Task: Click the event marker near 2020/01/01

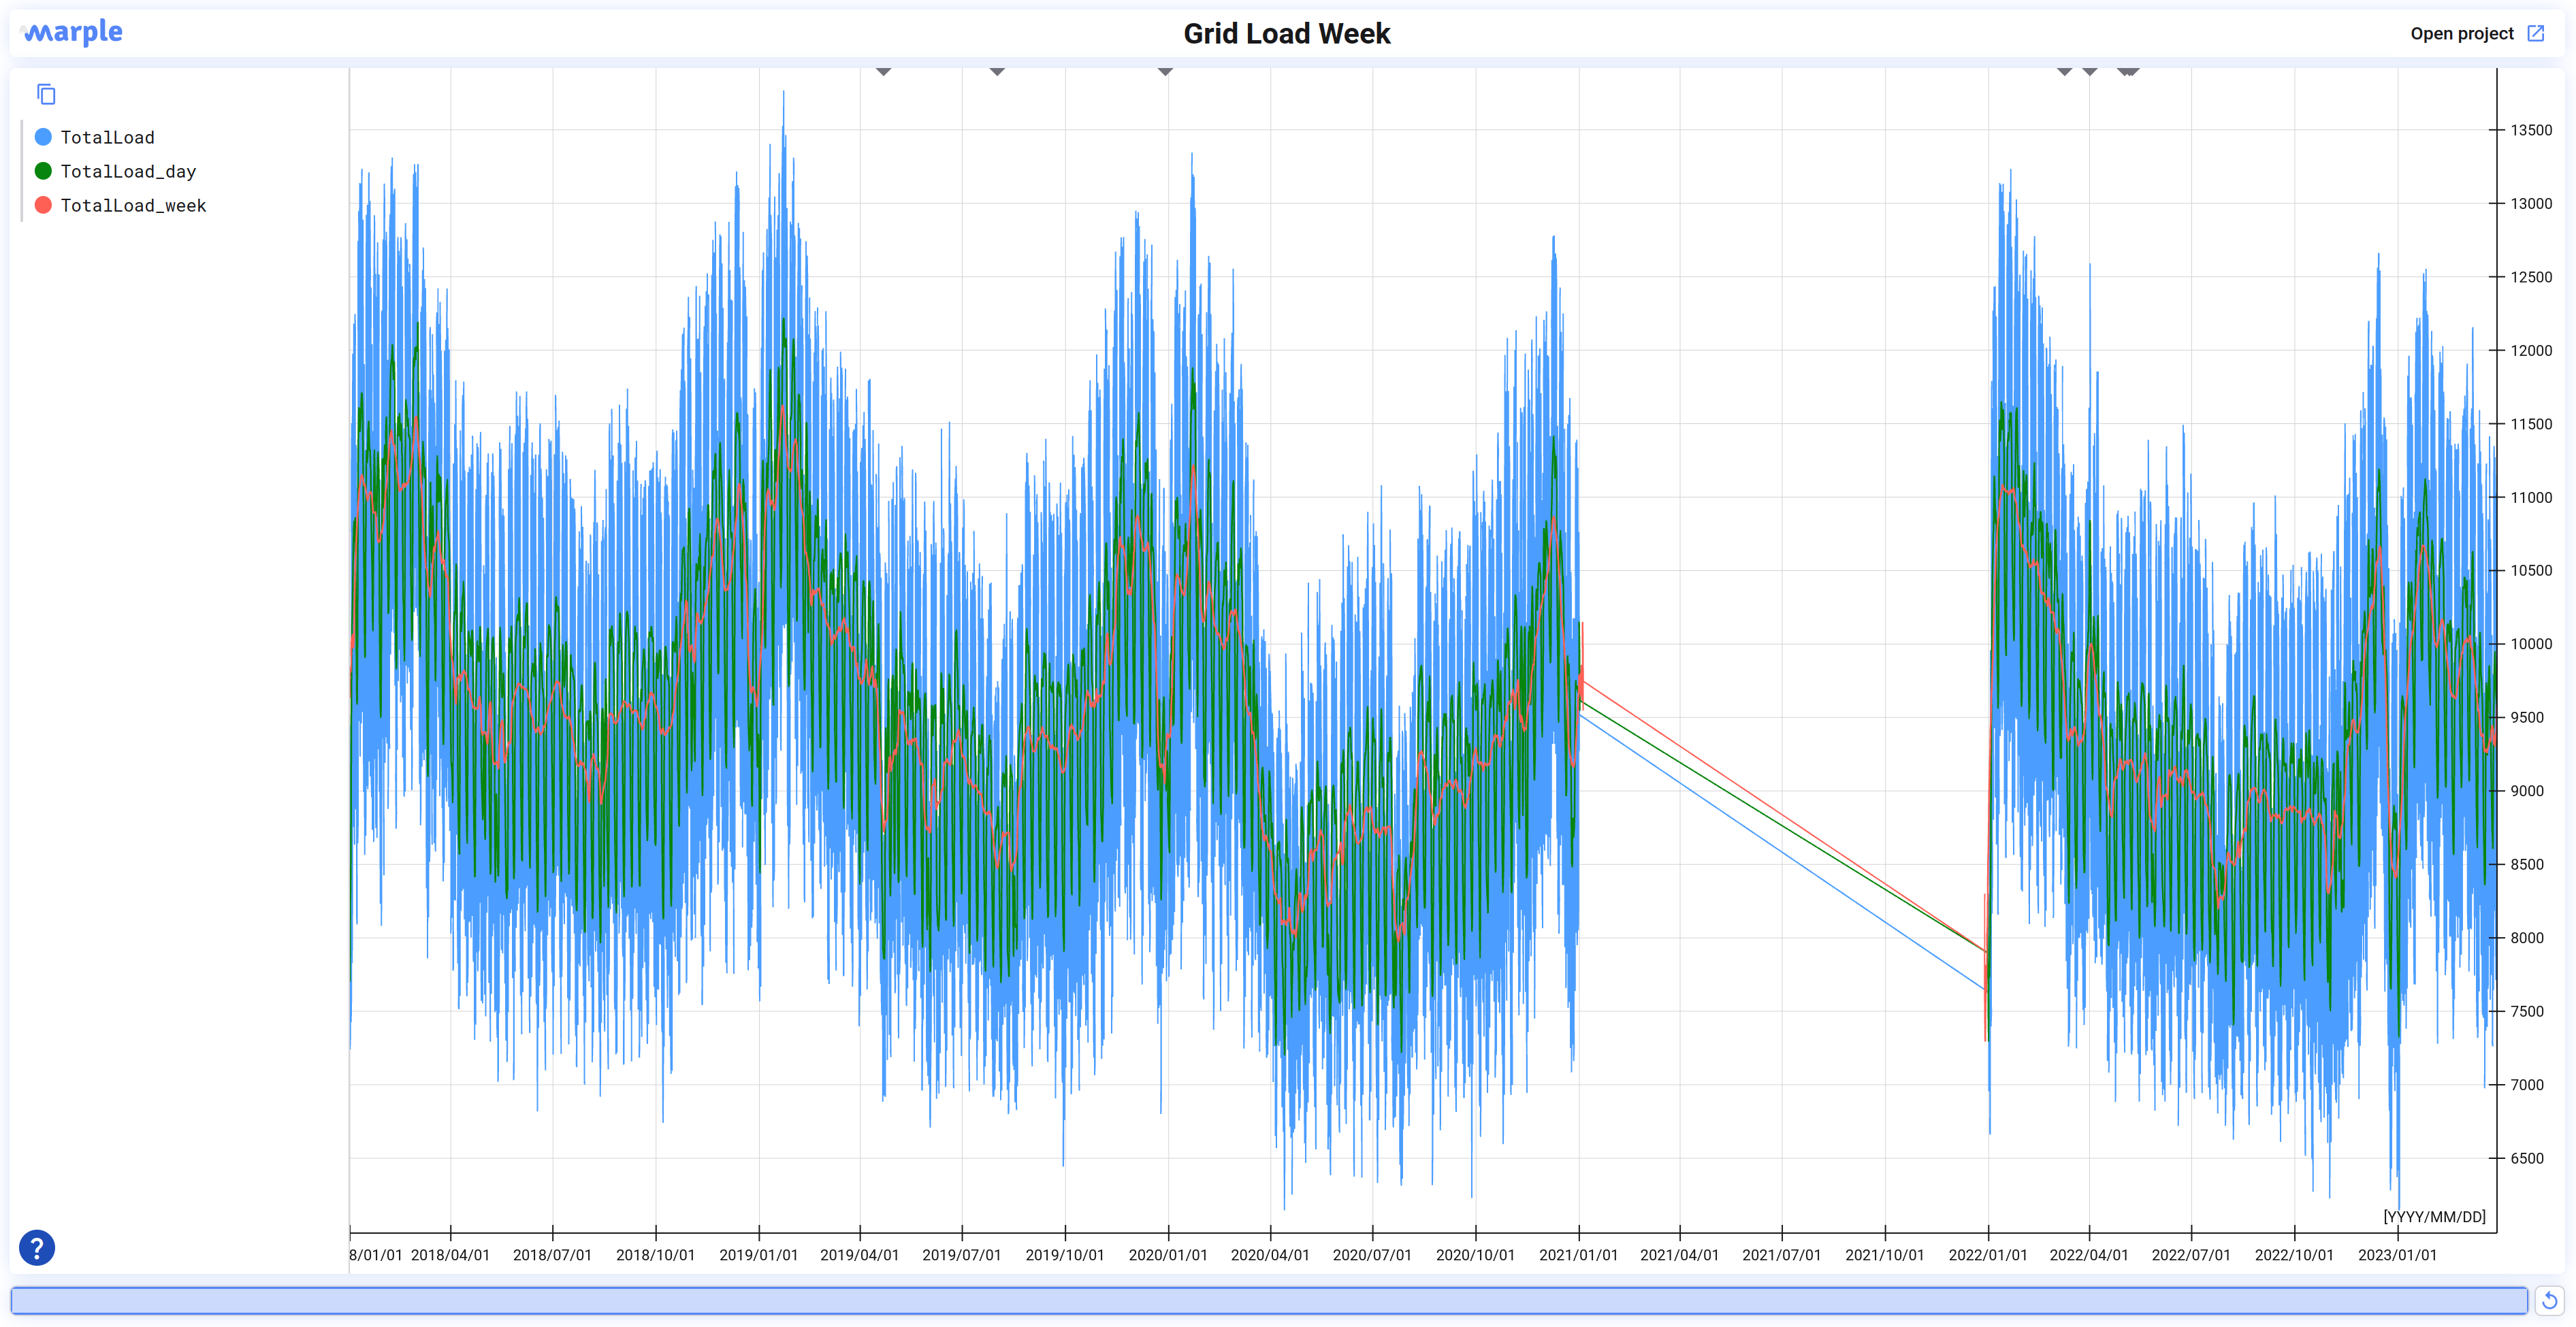Action: (1165, 71)
